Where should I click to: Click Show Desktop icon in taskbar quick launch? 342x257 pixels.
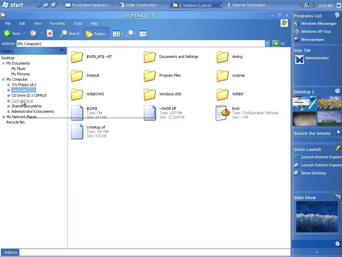[x=54, y=5]
